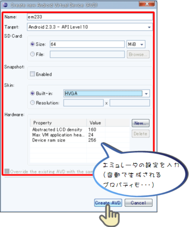
Task: Select the SD Card File radio button
Action: pos(32,54)
